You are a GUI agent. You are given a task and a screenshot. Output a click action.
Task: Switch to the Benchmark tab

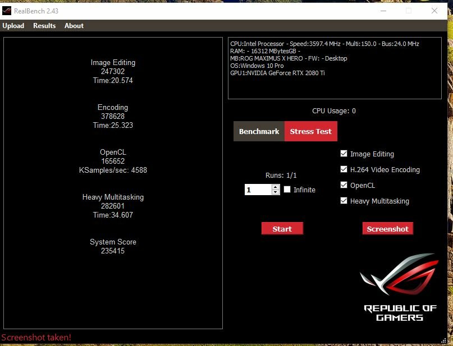pyautogui.click(x=259, y=131)
